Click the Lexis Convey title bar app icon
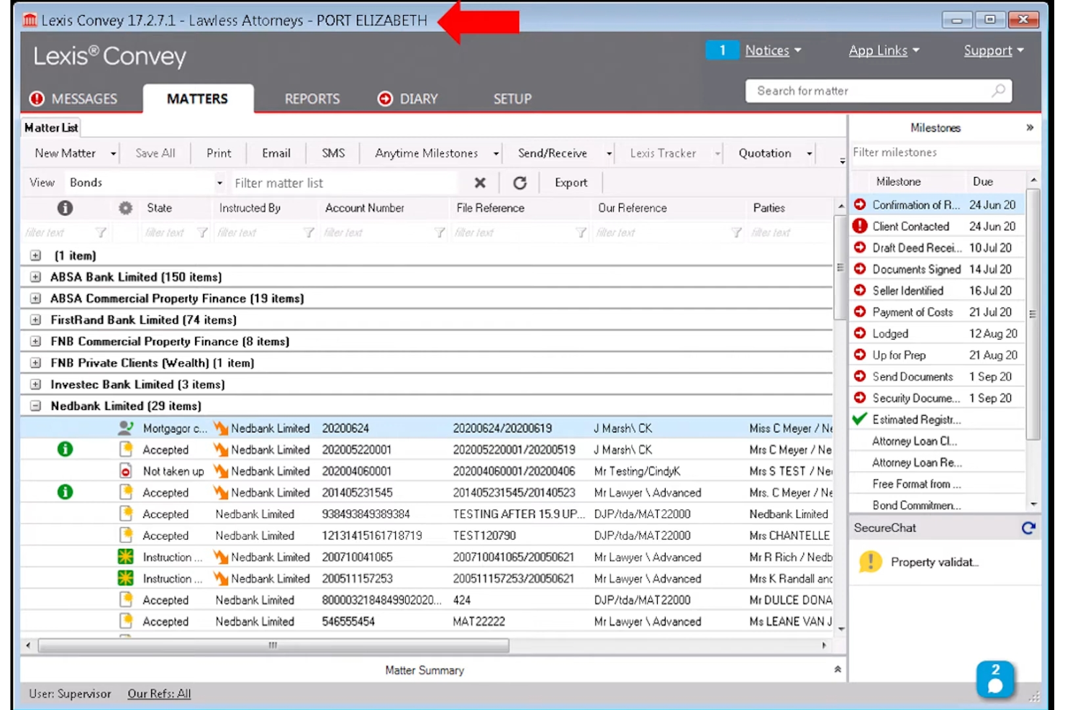 point(30,20)
